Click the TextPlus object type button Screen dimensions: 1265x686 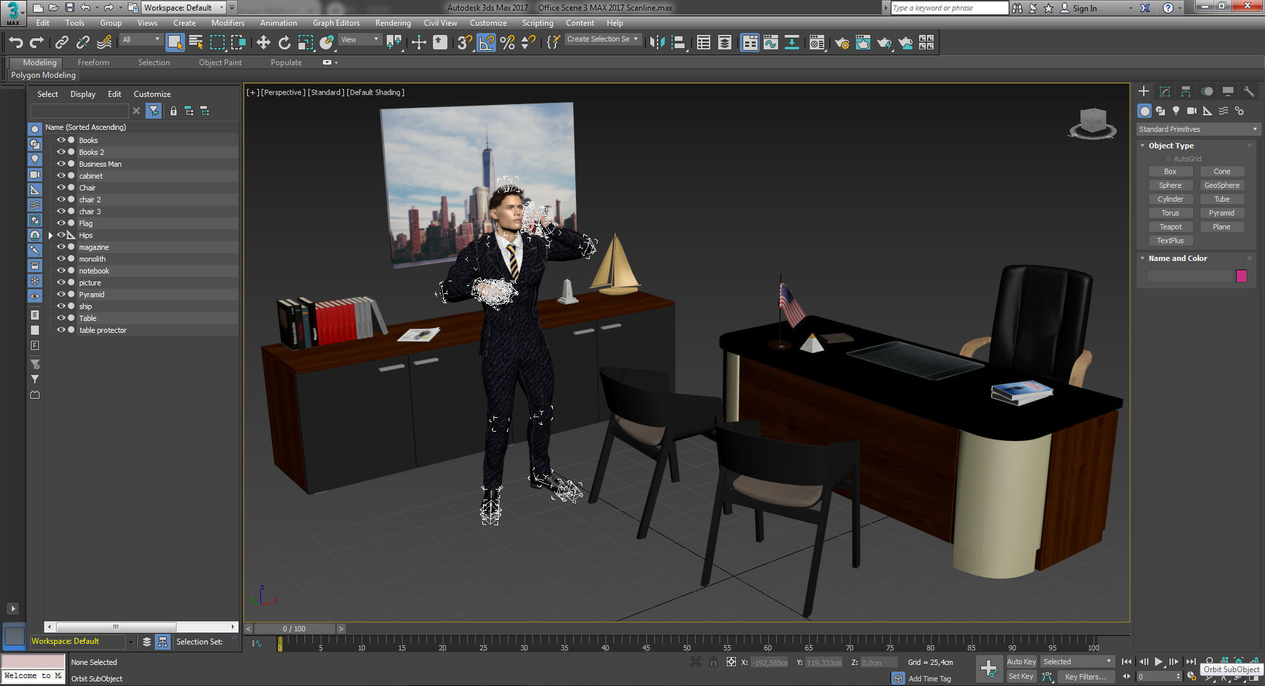click(1171, 241)
